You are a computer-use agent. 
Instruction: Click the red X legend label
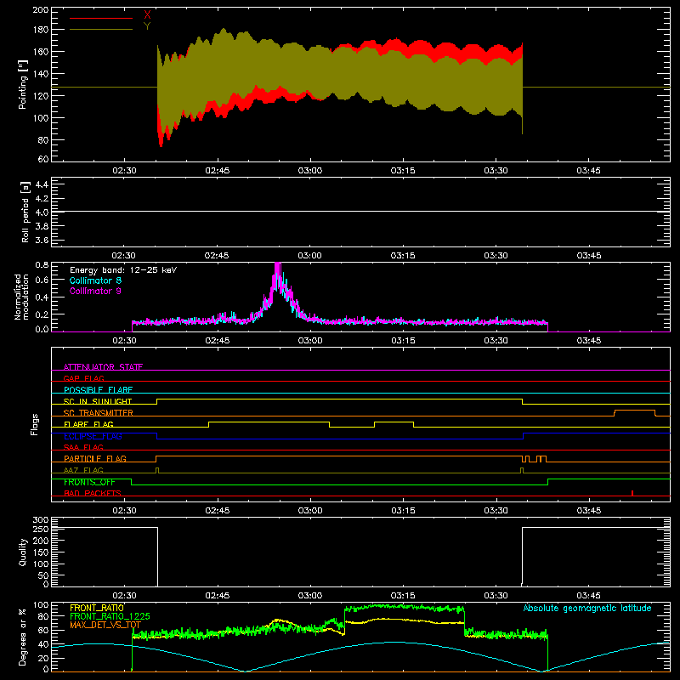147,15
